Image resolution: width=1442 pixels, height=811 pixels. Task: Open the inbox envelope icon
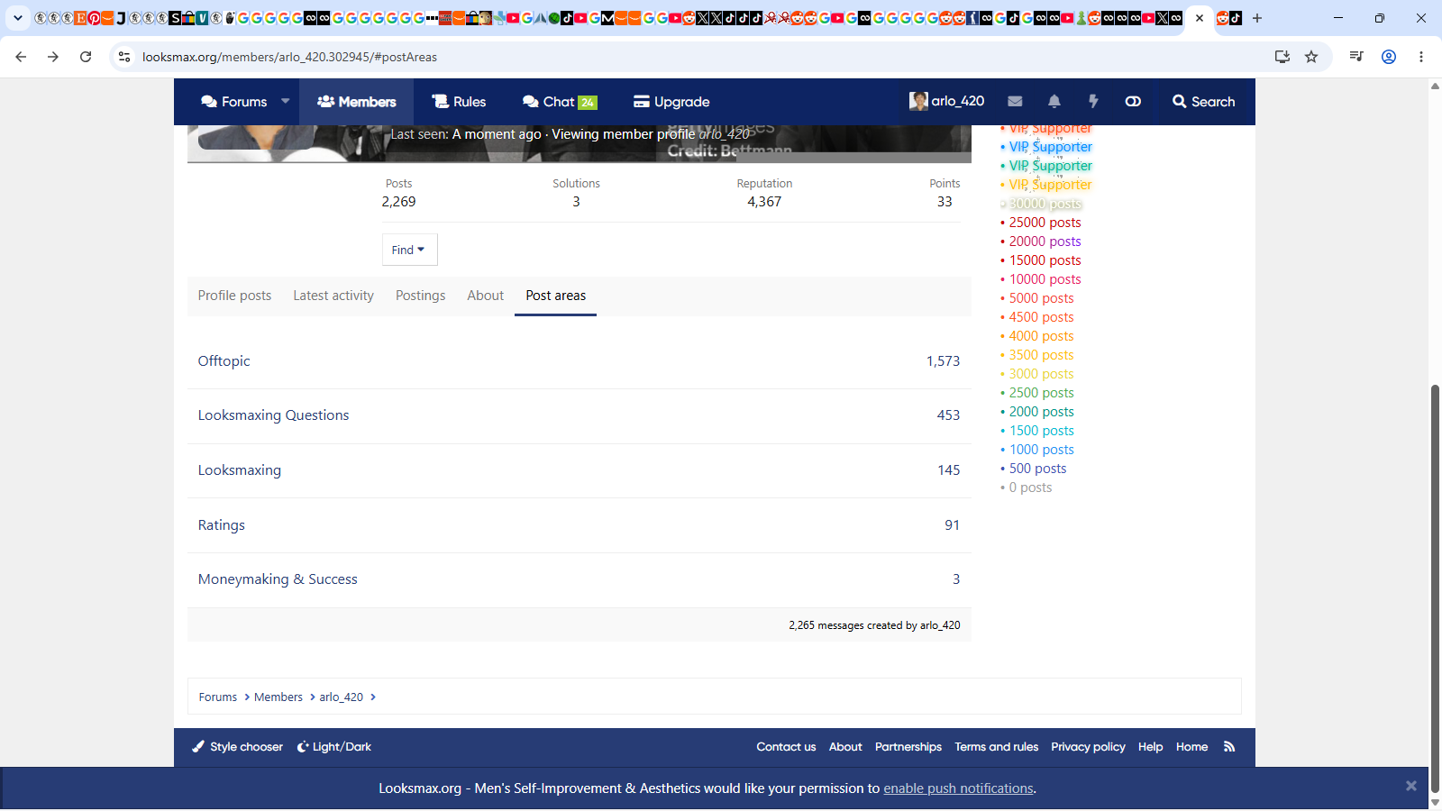(x=1015, y=102)
